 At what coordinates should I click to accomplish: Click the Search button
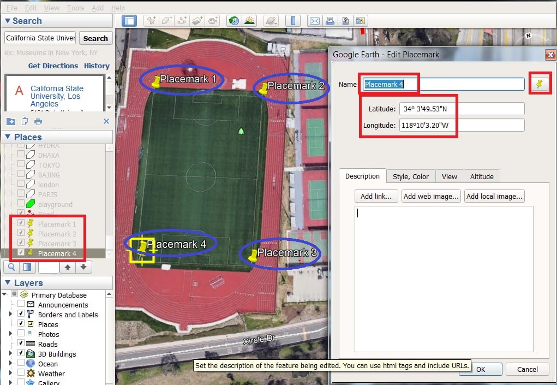95,38
